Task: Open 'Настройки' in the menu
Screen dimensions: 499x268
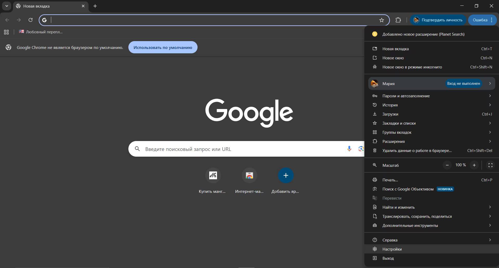Action: (432, 249)
